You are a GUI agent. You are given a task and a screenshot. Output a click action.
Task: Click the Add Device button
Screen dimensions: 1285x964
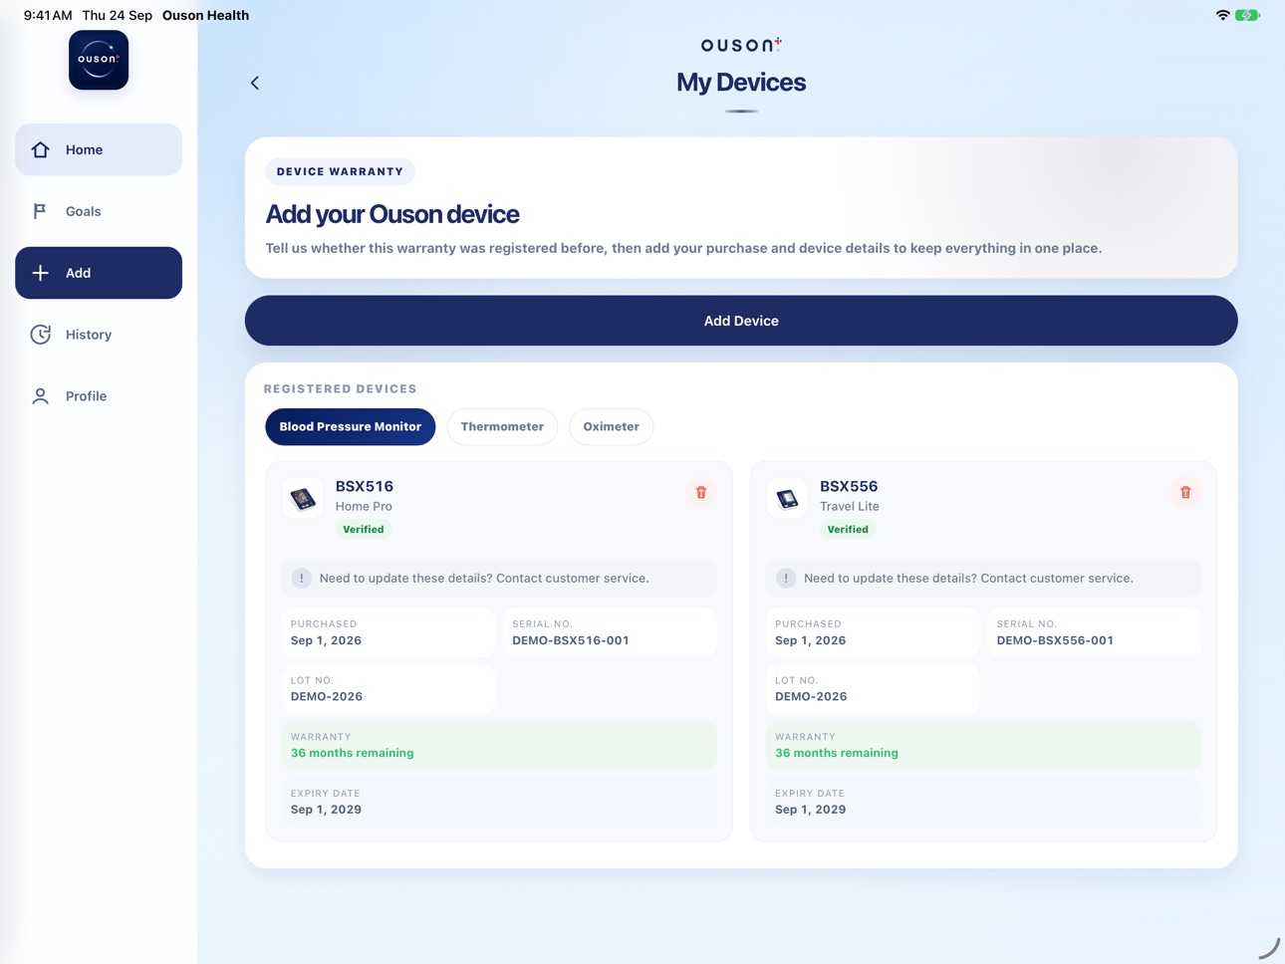click(741, 321)
